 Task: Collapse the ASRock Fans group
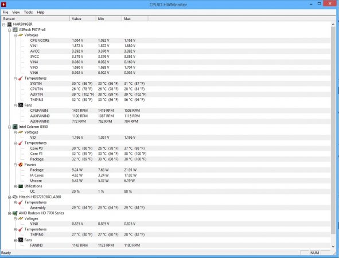[15, 105]
